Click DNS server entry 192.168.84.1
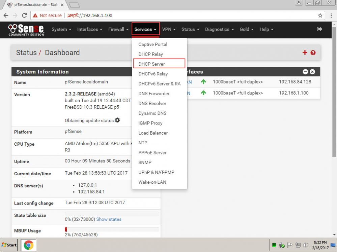The height and width of the screenshot is (252, 337). (91, 191)
